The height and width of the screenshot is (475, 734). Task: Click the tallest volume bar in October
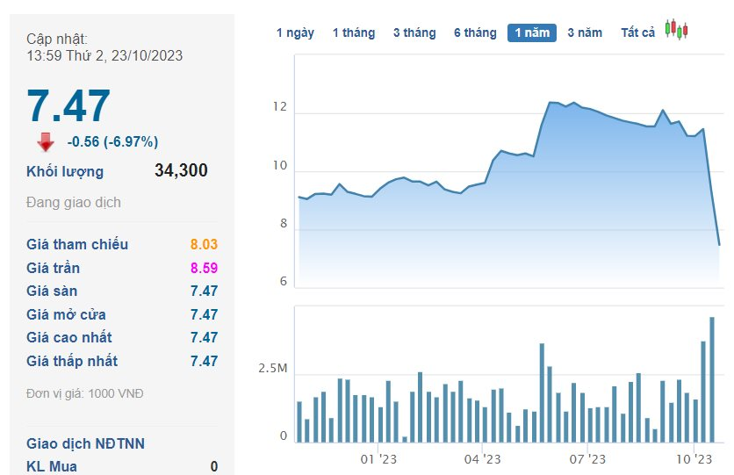tap(712, 379)
